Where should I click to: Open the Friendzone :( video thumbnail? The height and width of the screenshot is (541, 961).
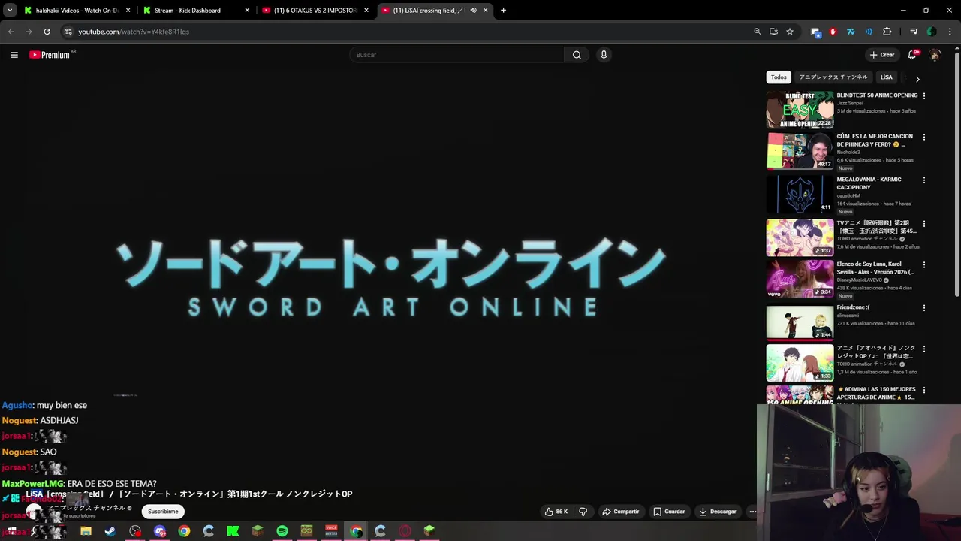(x=800, y=322)
